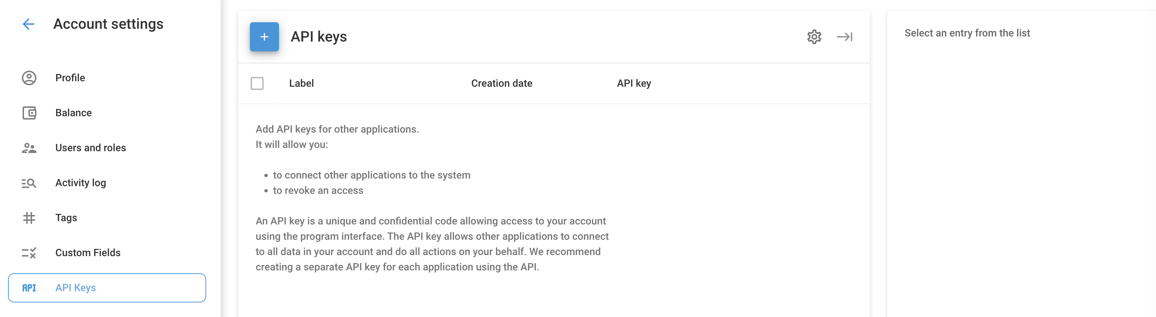1156x317 pixels.
Task: Click the Tags hash icon
Action: click(29, 218)
